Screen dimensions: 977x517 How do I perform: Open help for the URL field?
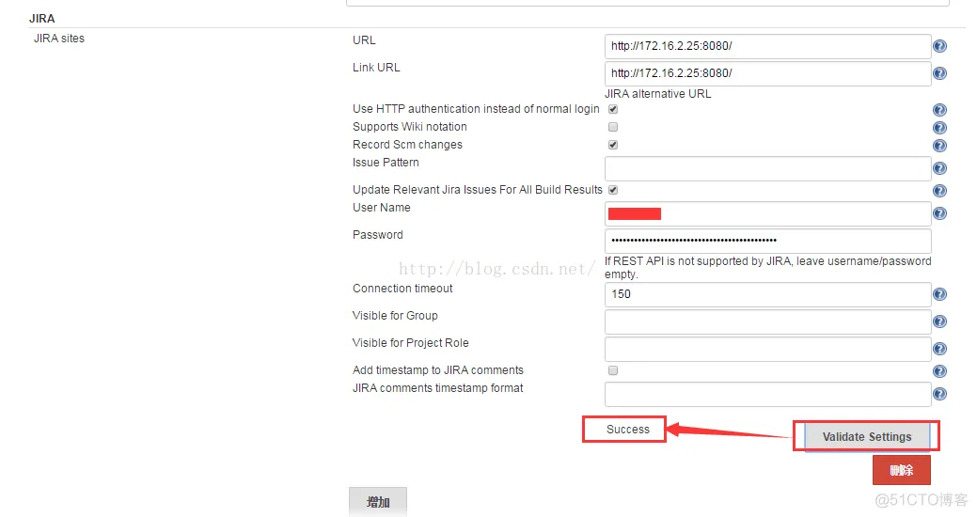tap(939, 46)
